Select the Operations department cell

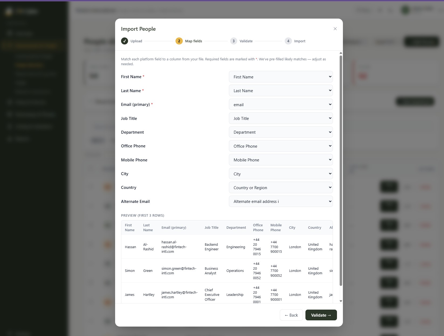pos(235,271)
